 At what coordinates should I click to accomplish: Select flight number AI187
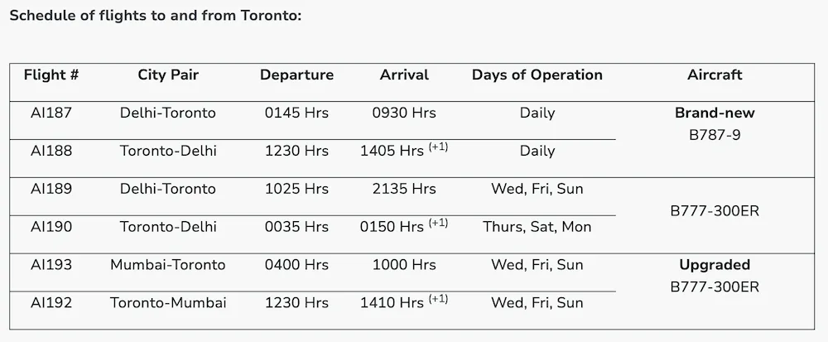(x=51, y=113)
